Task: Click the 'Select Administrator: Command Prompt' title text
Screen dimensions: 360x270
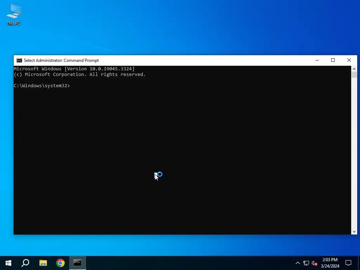Action: (61, 60)
